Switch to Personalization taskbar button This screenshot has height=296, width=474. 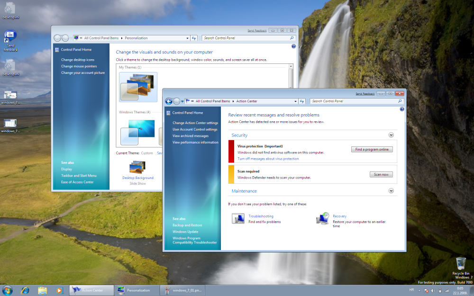137,291
